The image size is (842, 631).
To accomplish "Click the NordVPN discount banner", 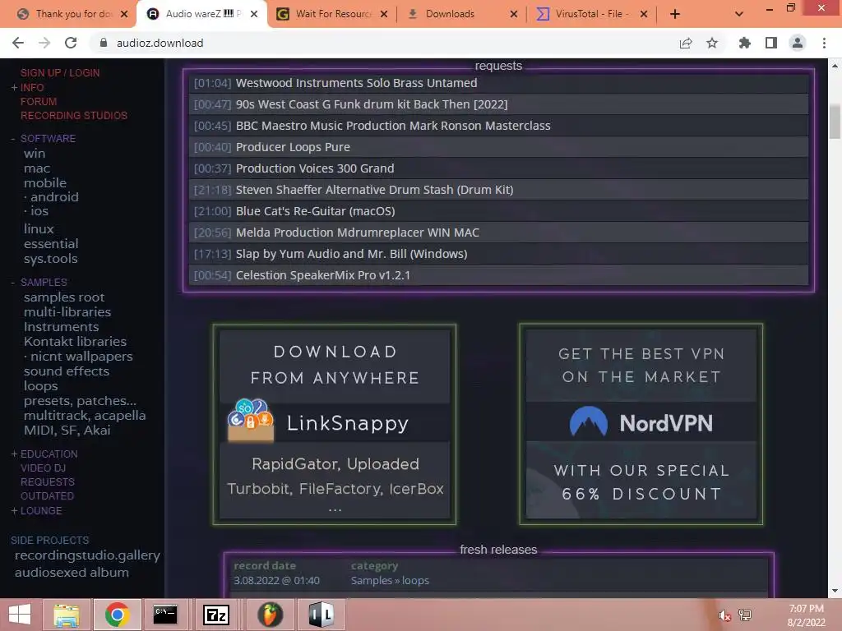I will [x=641, y=424].
